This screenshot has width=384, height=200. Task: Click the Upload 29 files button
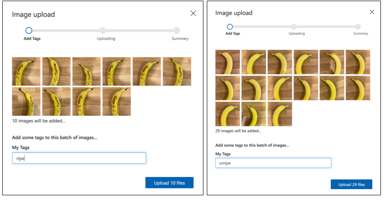click(351, 185)
